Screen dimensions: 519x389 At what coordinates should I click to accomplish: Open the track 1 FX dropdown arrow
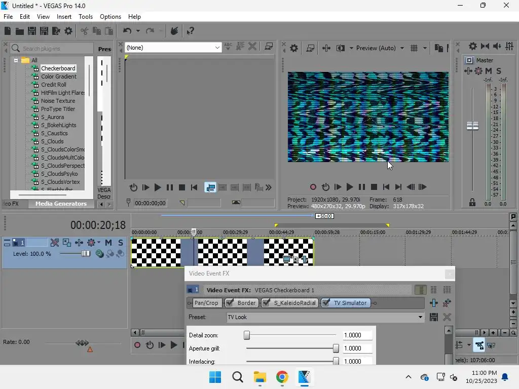click(99, 243)
